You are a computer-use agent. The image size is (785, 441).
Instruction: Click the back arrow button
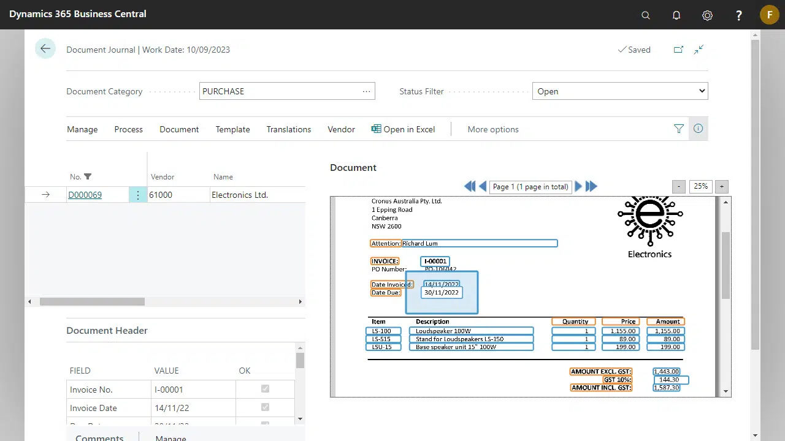(45, 49)
